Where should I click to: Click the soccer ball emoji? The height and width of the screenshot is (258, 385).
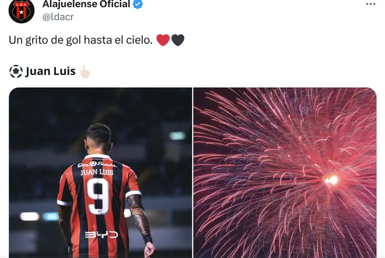16,71
